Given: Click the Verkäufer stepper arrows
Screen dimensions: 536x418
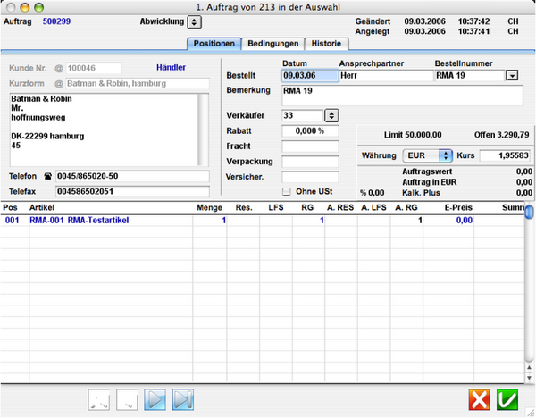Looking at the screenshot, I should pos(331,115).
